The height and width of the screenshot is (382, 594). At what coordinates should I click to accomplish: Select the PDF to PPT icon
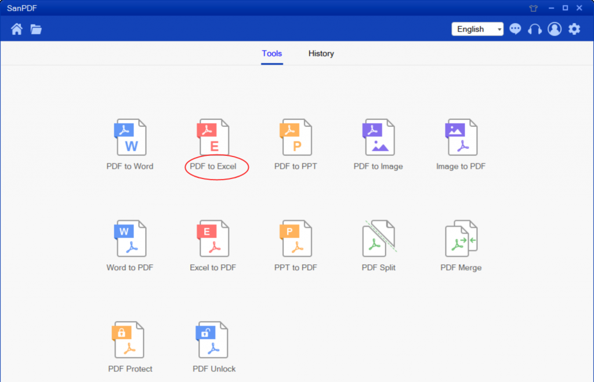tap(295, 137)
